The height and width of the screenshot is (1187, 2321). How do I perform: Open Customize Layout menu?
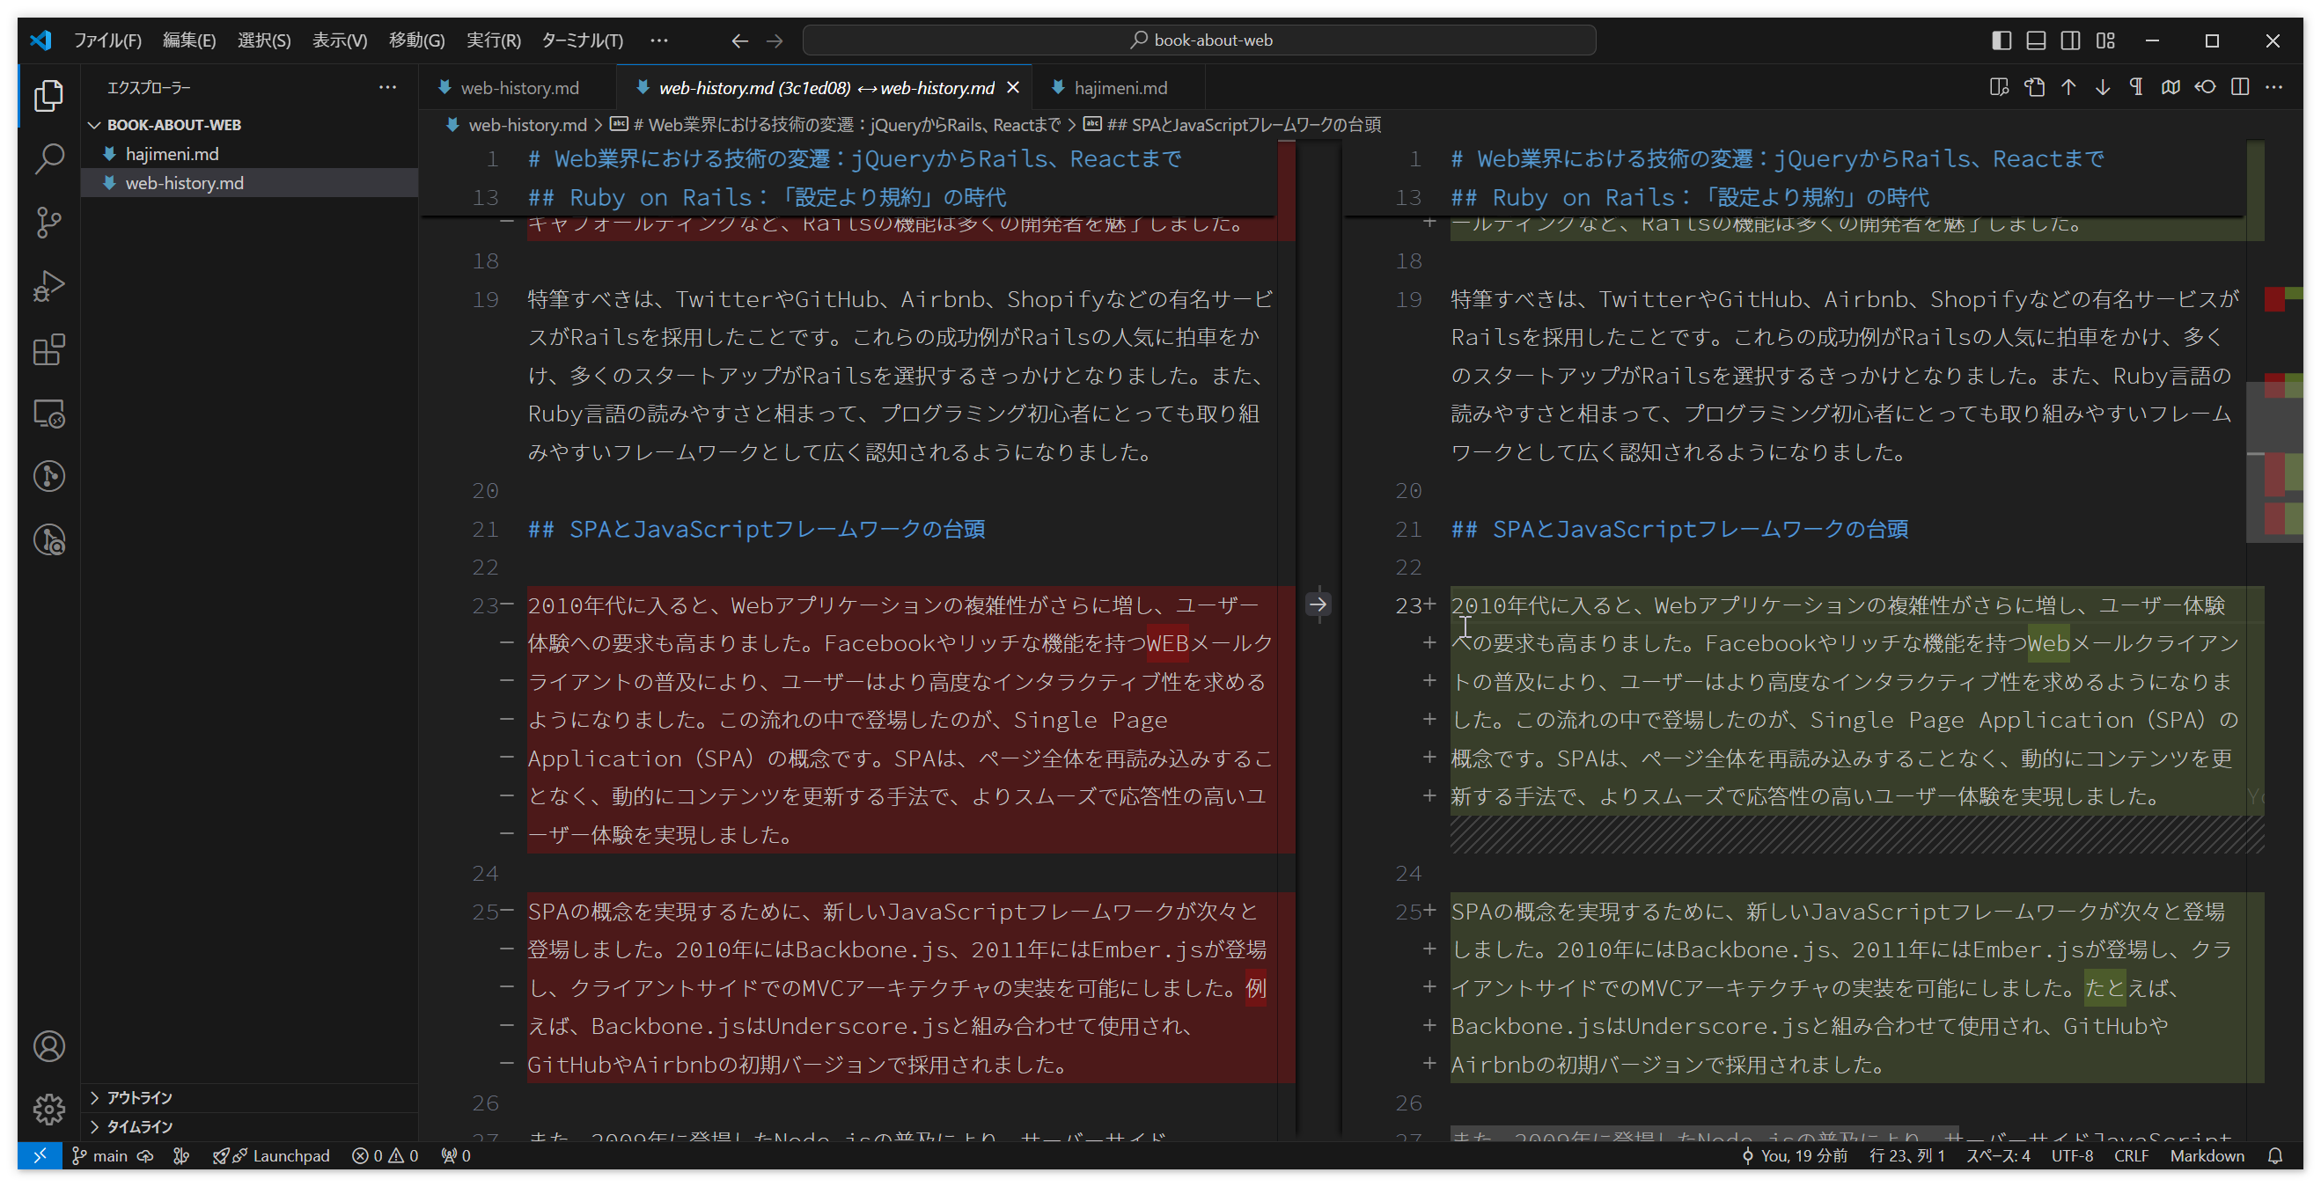point(2105,40)
